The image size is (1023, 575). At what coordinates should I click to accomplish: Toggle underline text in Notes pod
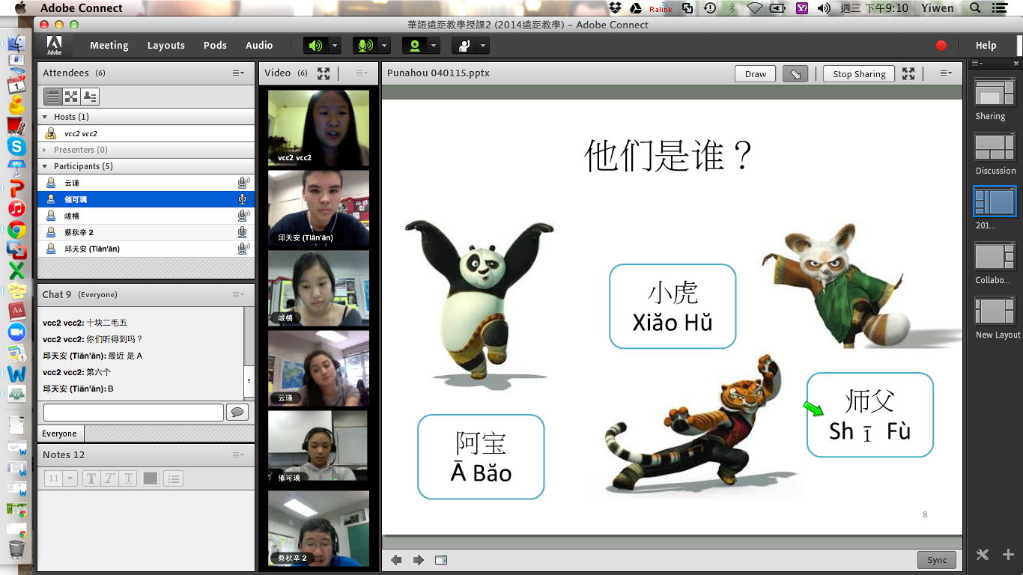tap(129, 478)
